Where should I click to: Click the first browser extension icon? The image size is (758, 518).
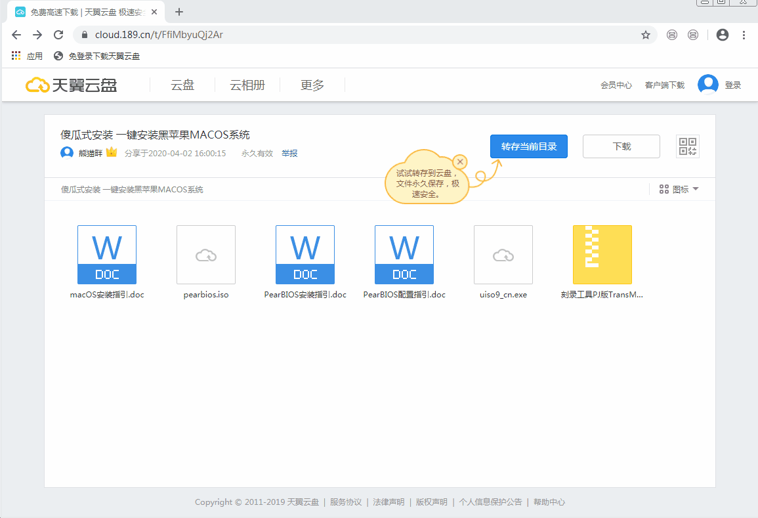coord(672,35)
